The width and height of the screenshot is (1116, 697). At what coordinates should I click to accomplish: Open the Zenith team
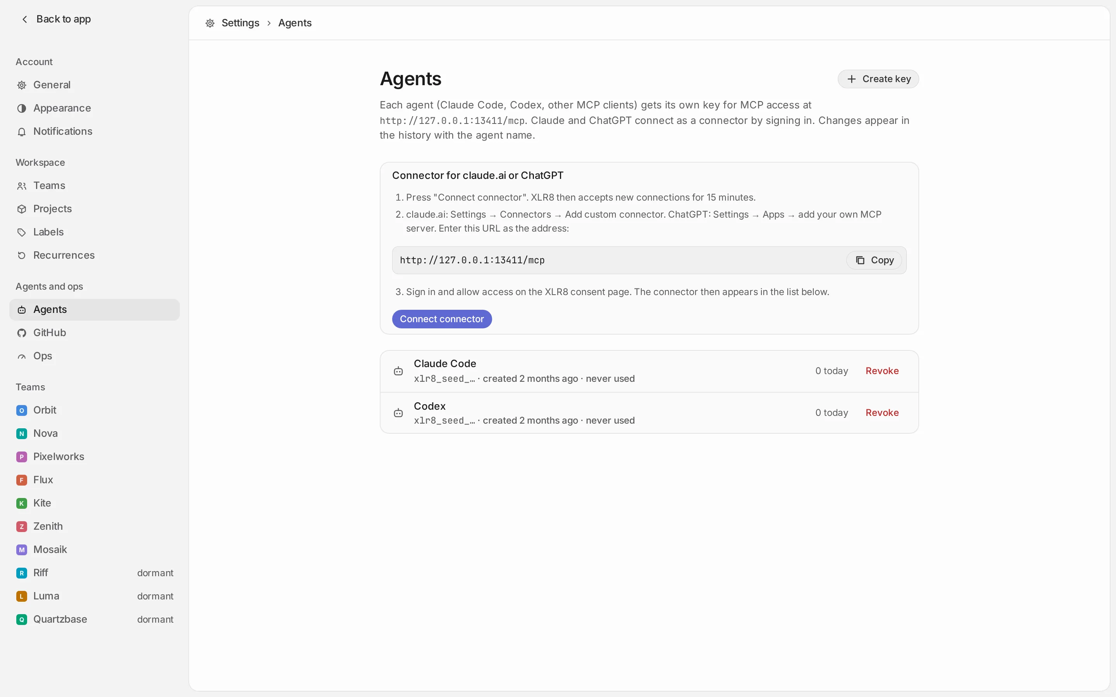95,527
